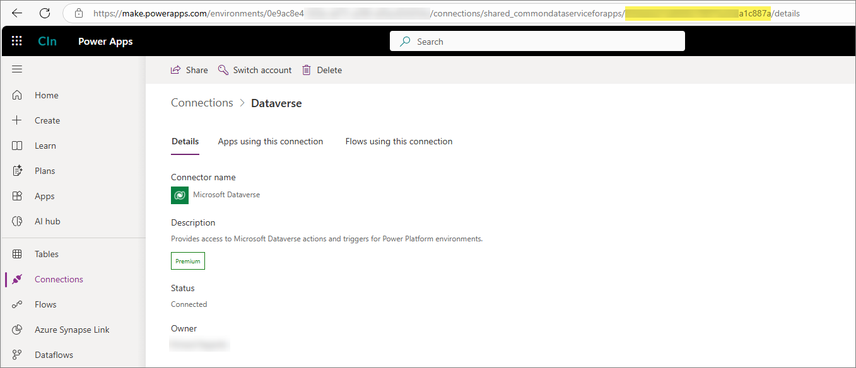Image resolution: width=856 pixels, height=368 pixels.
Task: Click the Switch account command label
Action: [x=262, y=70]
